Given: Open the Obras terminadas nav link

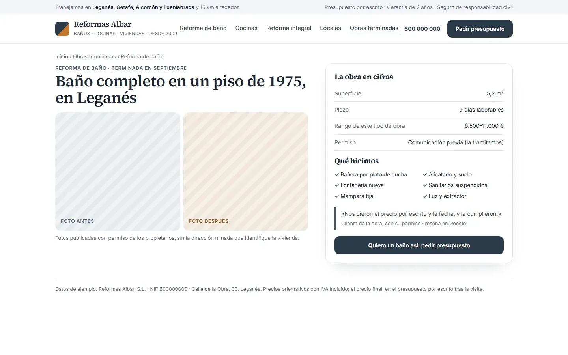Looking at the screenshot, I should click(374, 28).
